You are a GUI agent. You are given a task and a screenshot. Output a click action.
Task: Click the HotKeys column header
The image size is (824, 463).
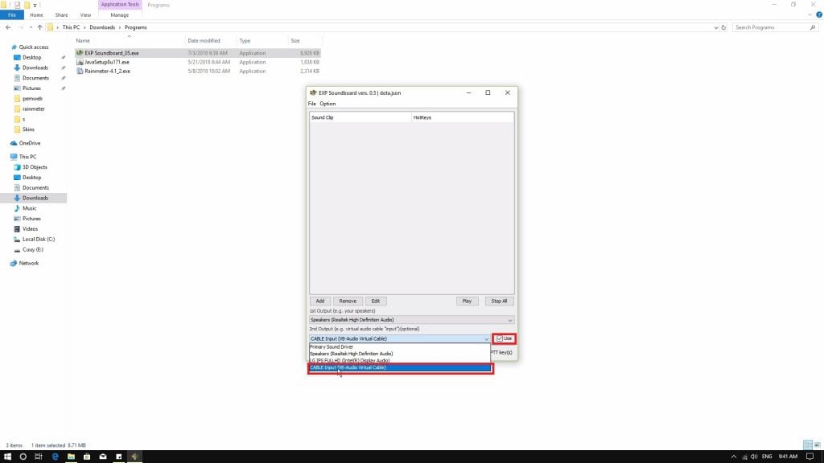tap(463, 117)
